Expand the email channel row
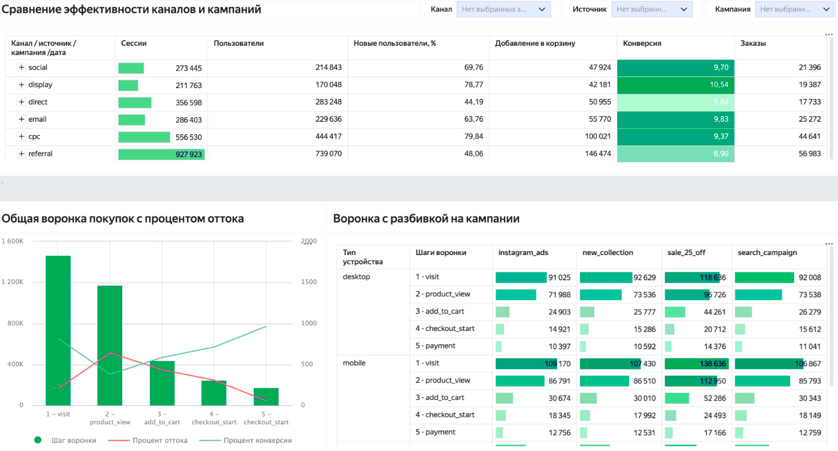 pos(21,119)
